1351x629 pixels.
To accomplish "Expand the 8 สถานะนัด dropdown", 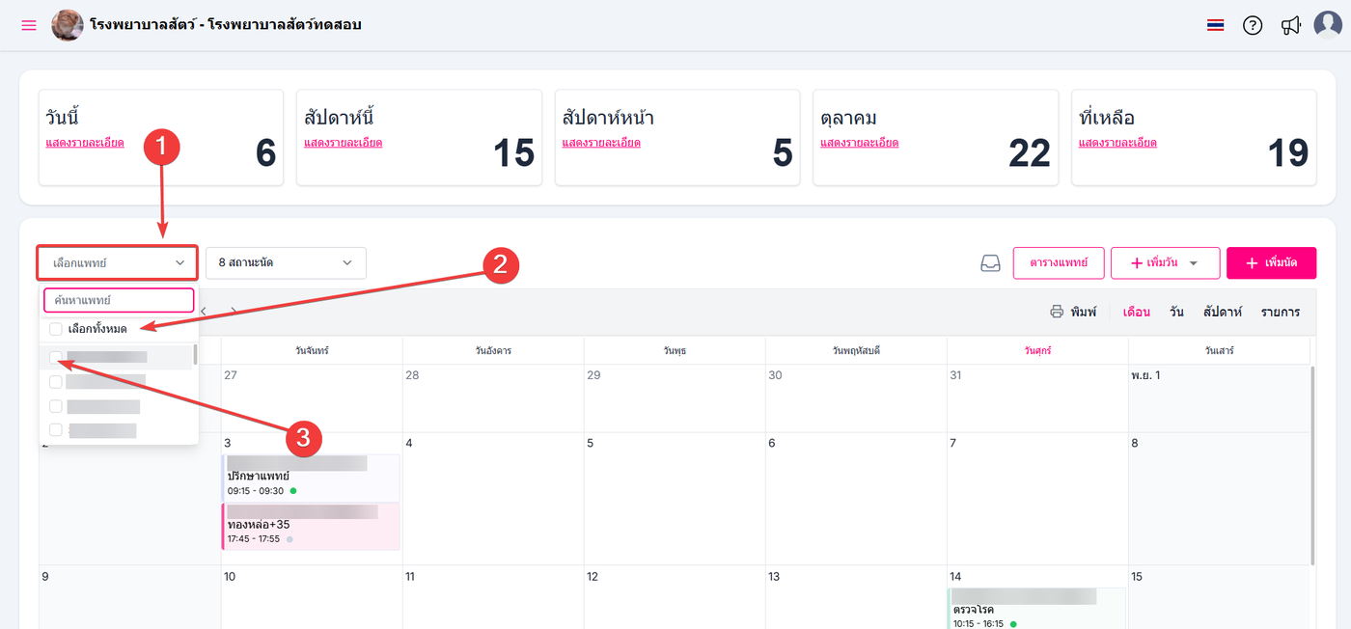I will click(x=286, y=262).
